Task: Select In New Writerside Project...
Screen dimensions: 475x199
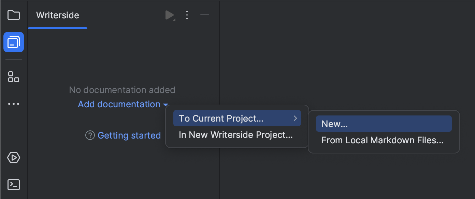Action: coord(235,135)
